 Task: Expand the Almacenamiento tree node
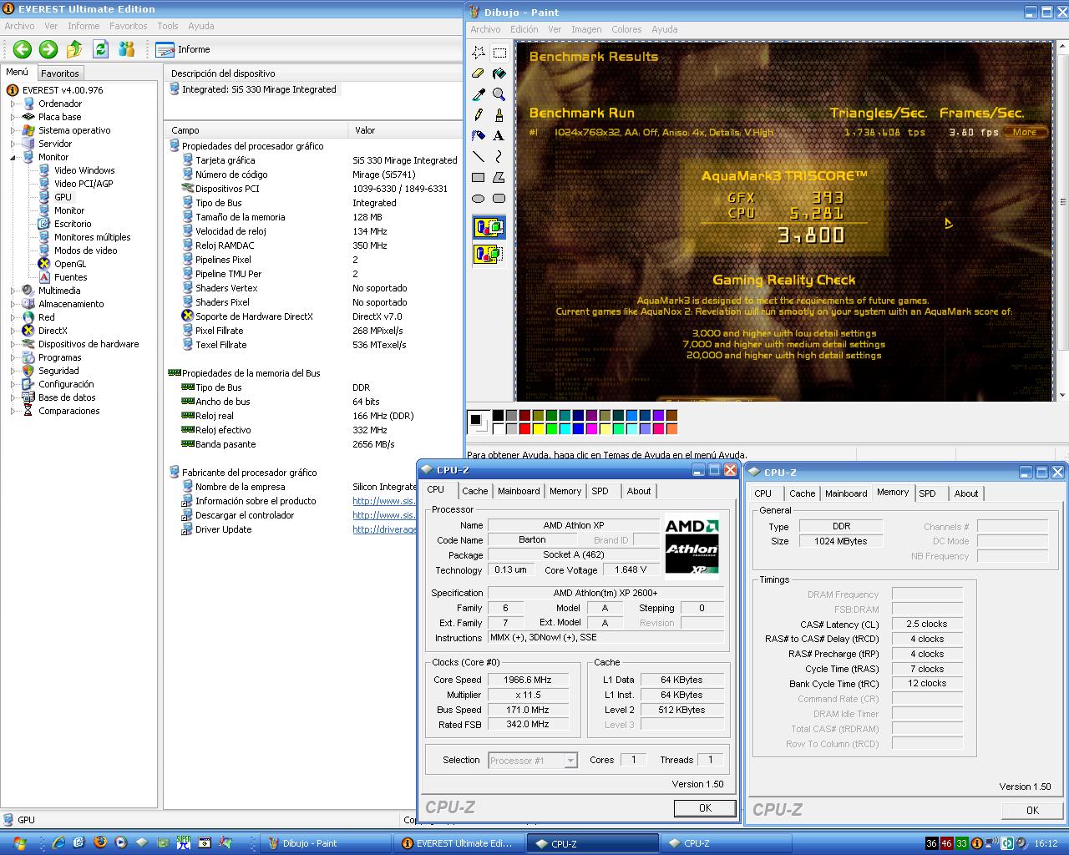point(13,304)
